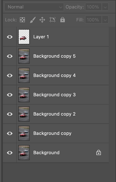
Task: Hide Layer 1 with its eye icon
Action: [x=10, y=37]
